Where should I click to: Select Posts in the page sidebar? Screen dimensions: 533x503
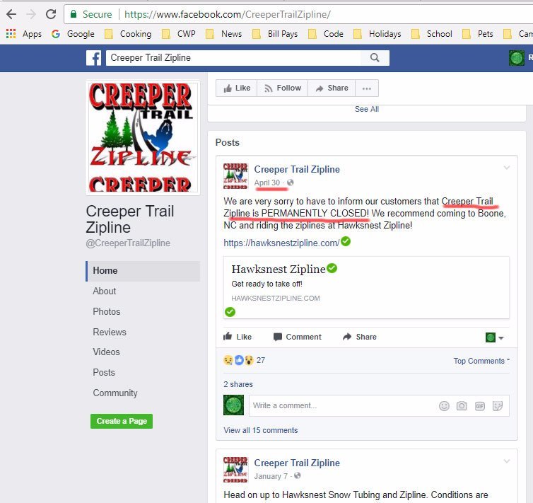click(x=104, y=372)
